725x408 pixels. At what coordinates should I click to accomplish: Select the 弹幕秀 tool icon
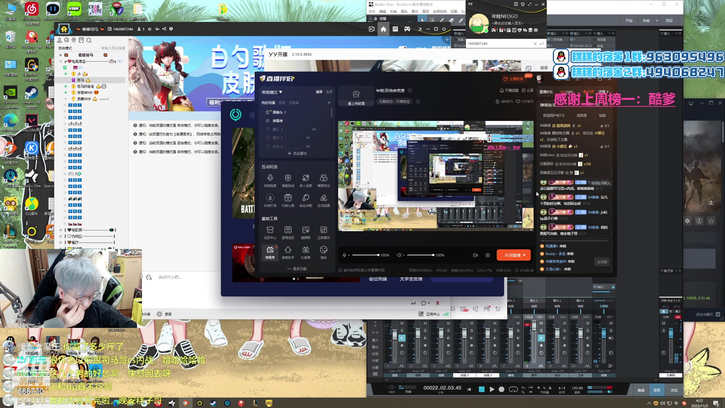pos(270,252)
